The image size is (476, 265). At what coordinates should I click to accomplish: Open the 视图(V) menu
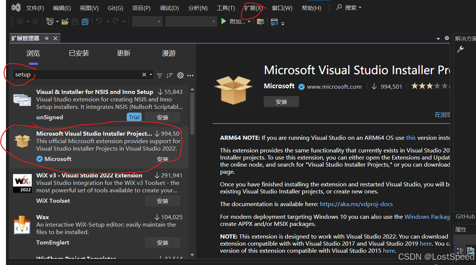[89, 8]
